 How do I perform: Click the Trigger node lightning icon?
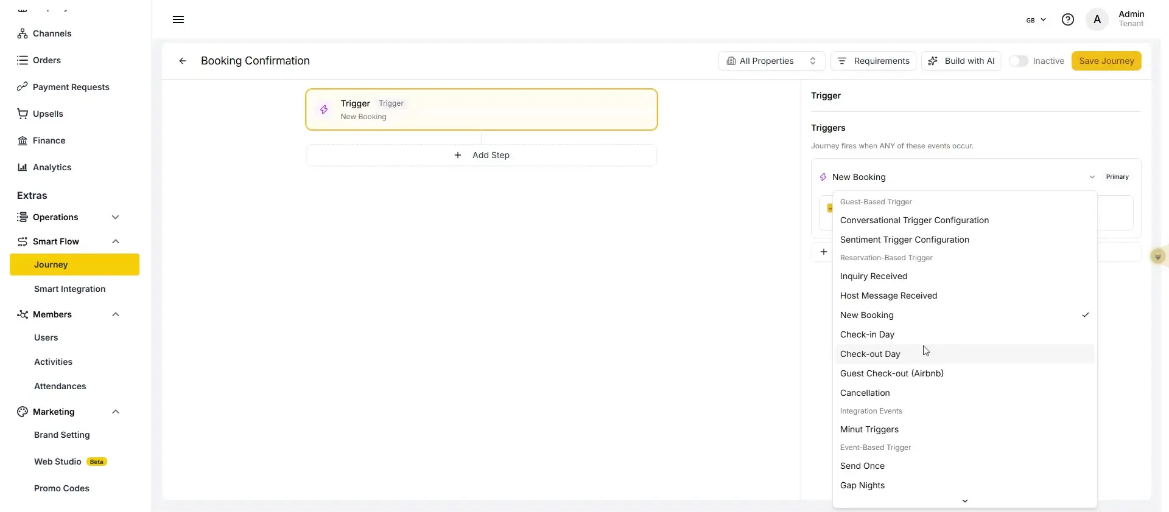pos(324,109)
